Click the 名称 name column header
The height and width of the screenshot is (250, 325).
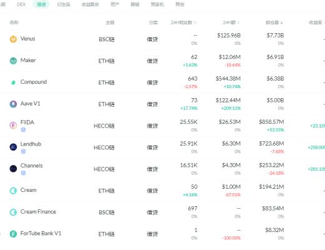point(14,22)
